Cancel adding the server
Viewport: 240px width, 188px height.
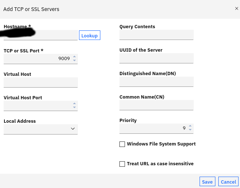pos(228,182)
